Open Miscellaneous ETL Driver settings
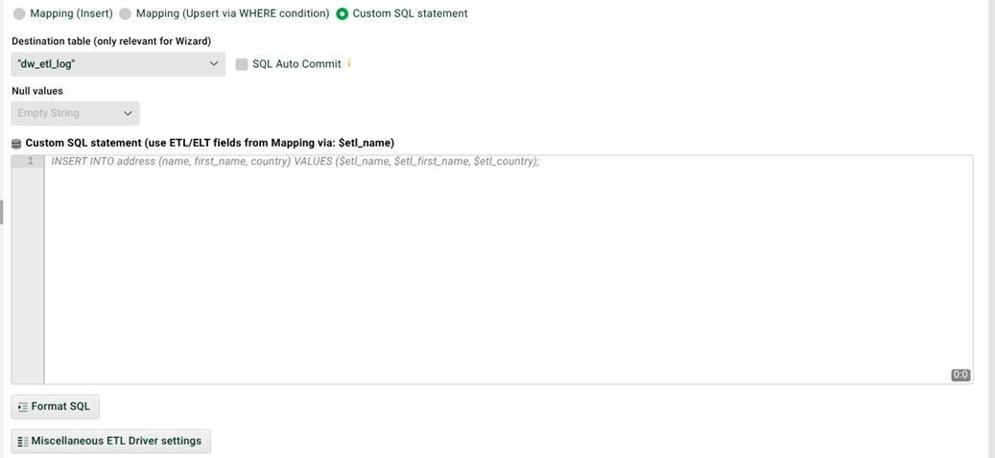The image size is (995, 458). pos(110,441)
